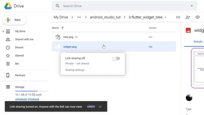The image size is (204, 115).
Task: Click the Bin trash icon
Action: (8, 64)
